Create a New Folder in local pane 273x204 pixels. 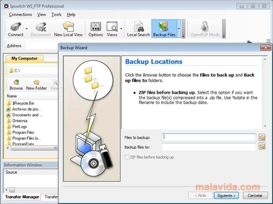[37, 85]
